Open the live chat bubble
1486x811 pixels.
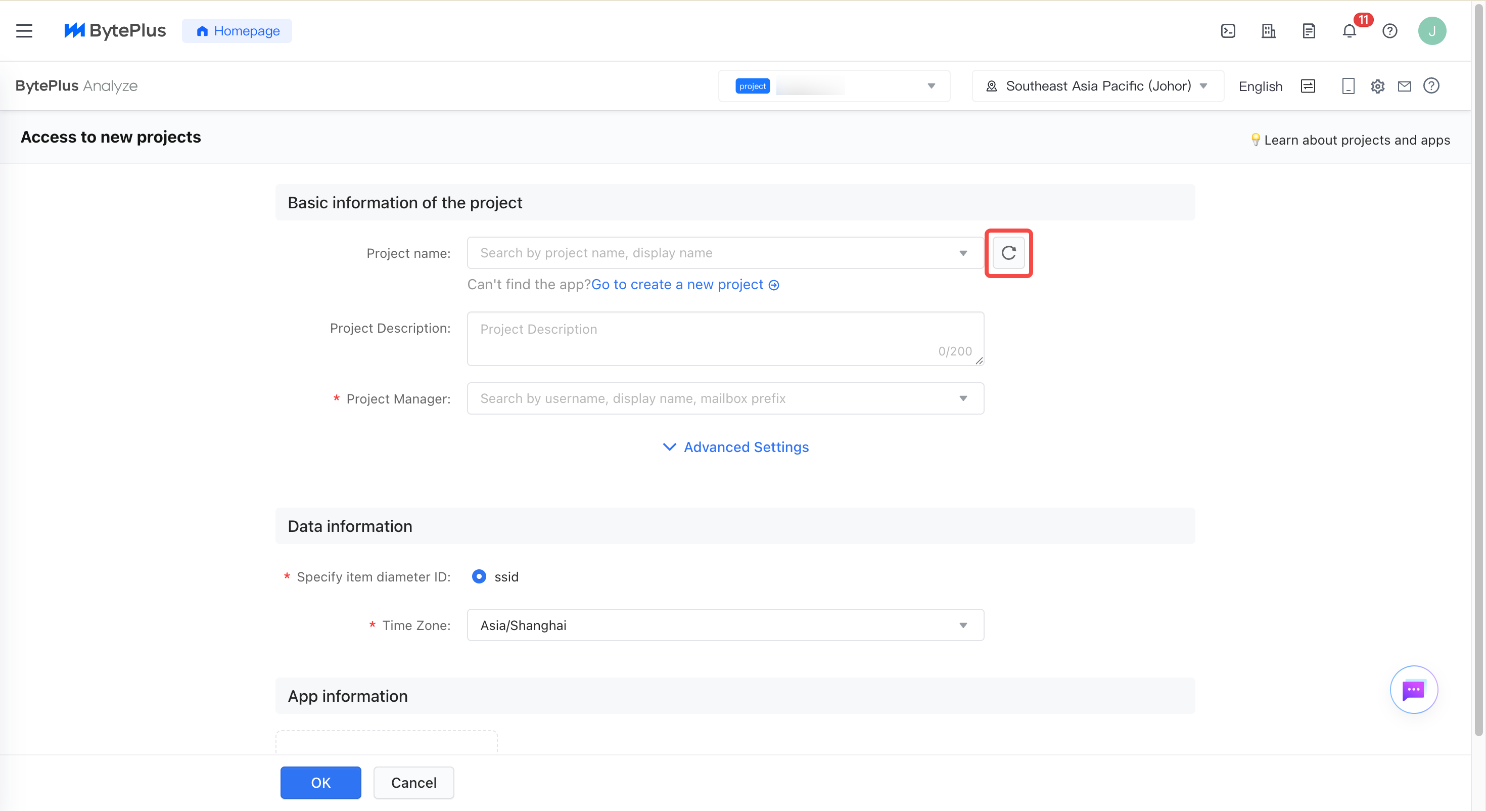point(1413,690)
